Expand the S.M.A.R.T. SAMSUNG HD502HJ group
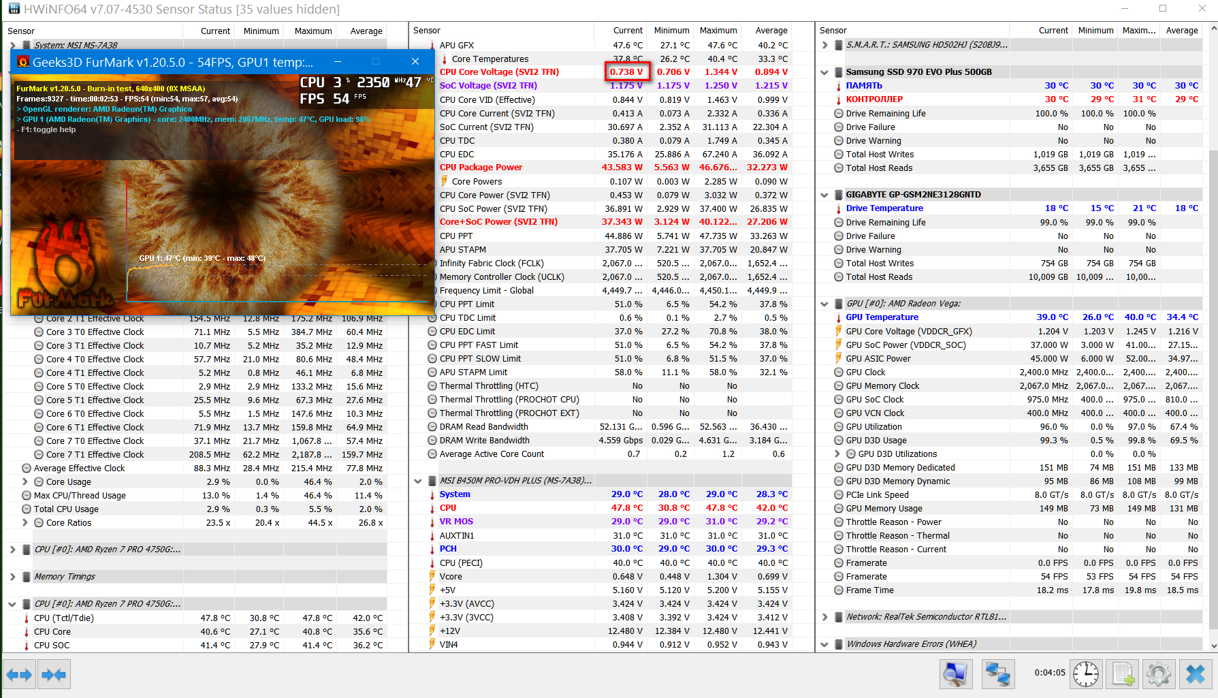 [x=825, y=45]
